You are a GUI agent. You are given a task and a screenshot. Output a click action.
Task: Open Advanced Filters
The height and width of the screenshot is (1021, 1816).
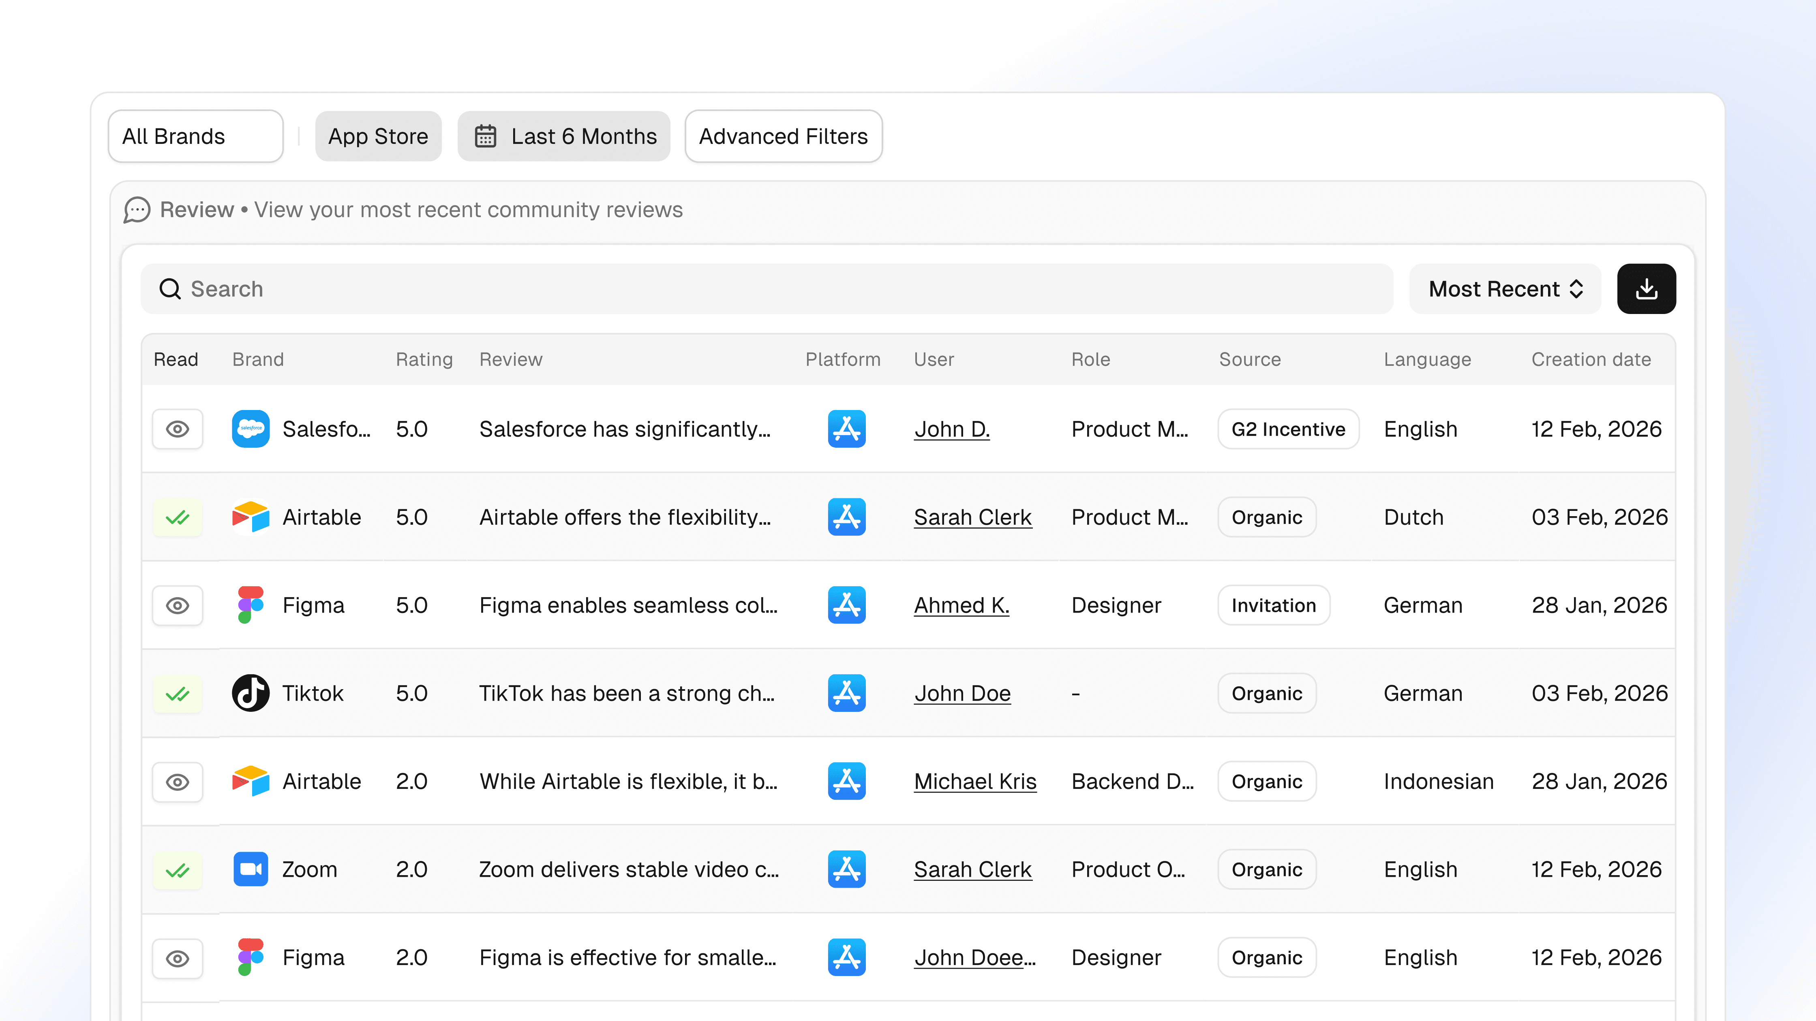coord(782,136)
